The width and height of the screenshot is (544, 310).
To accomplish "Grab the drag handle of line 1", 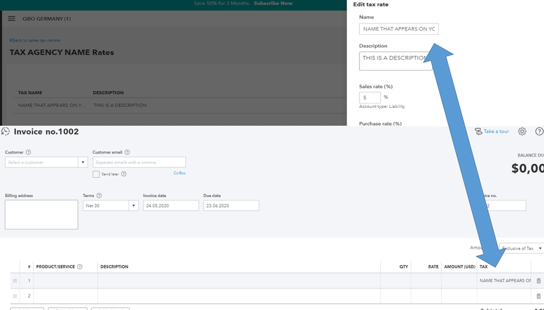I will [x=15, y=281].
